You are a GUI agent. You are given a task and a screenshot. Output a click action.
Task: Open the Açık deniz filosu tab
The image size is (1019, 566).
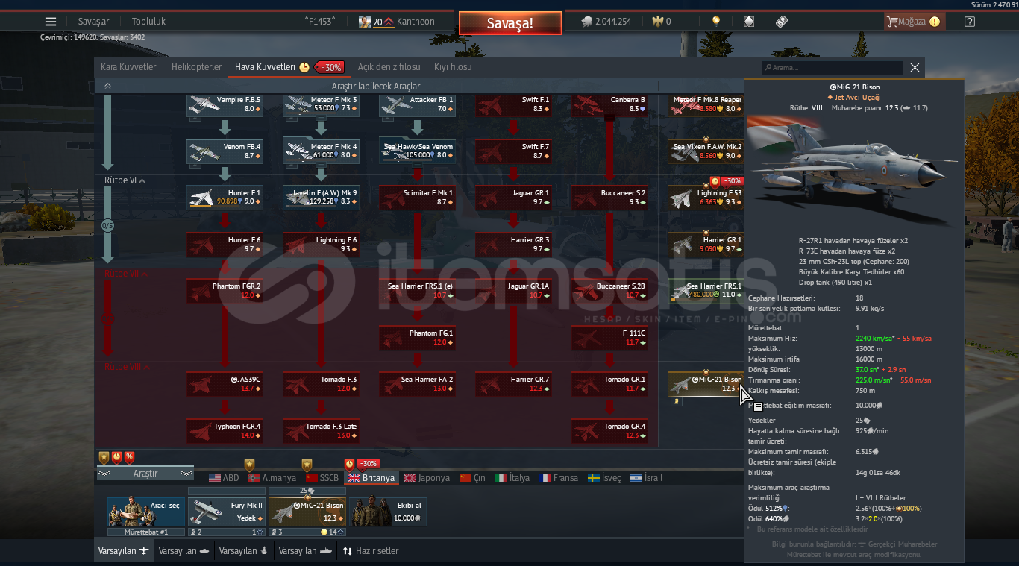(x=389, y=67)
